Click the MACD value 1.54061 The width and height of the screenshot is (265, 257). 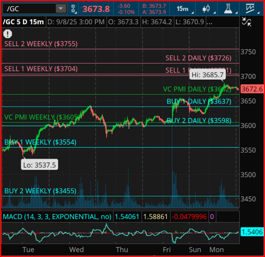pyautogui.click(x=127, y=217)
